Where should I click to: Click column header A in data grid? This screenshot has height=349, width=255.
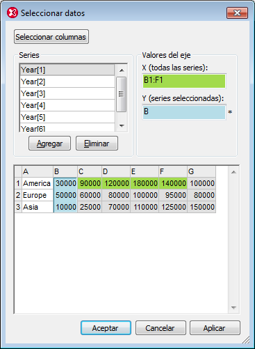(x=38, y=171)
